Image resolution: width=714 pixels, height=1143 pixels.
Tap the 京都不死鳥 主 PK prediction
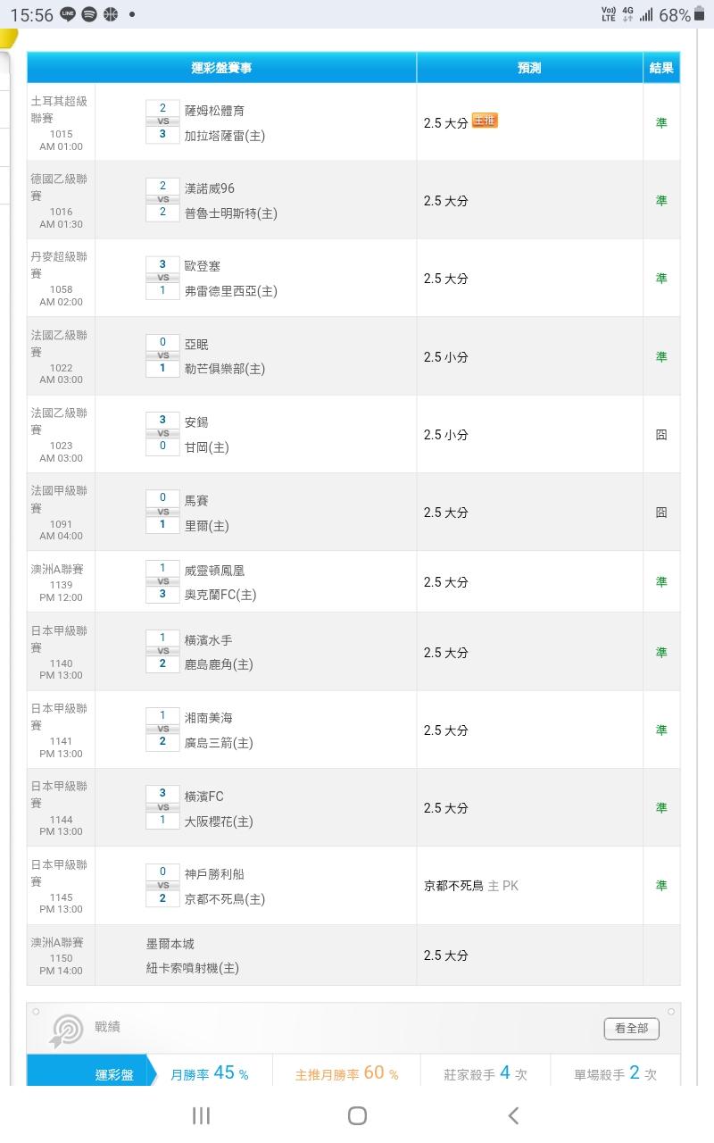pos(470,886)
